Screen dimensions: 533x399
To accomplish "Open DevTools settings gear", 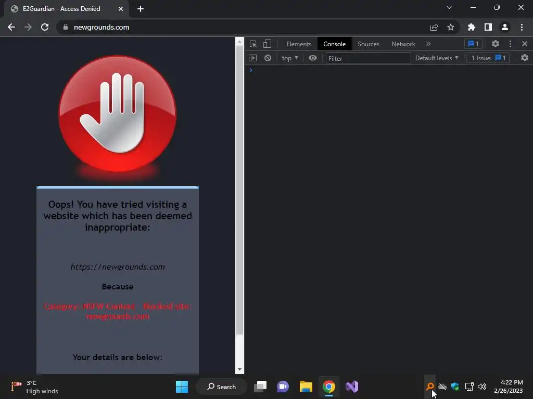I will pos(496,44).
